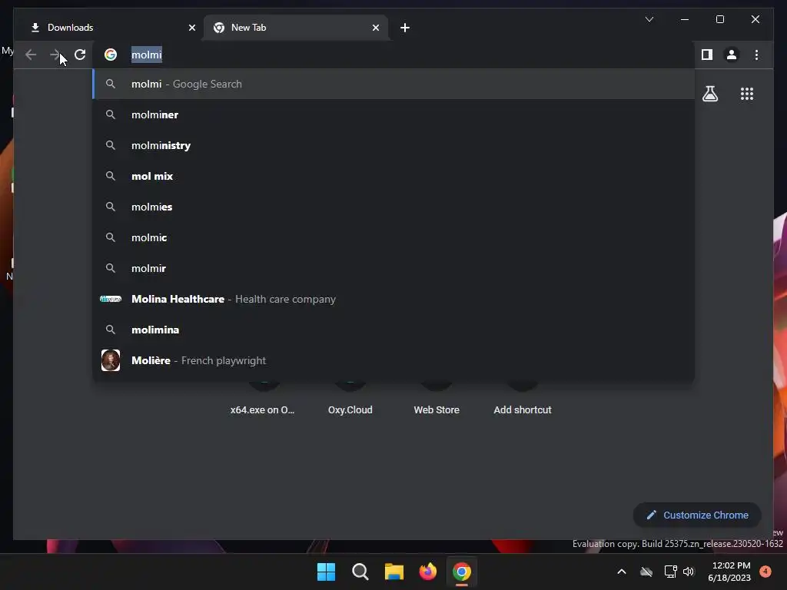Viewport: 787px width, 590px height.
Task: Choose the 'molimina' suggestion
Action: click(393, 330)
